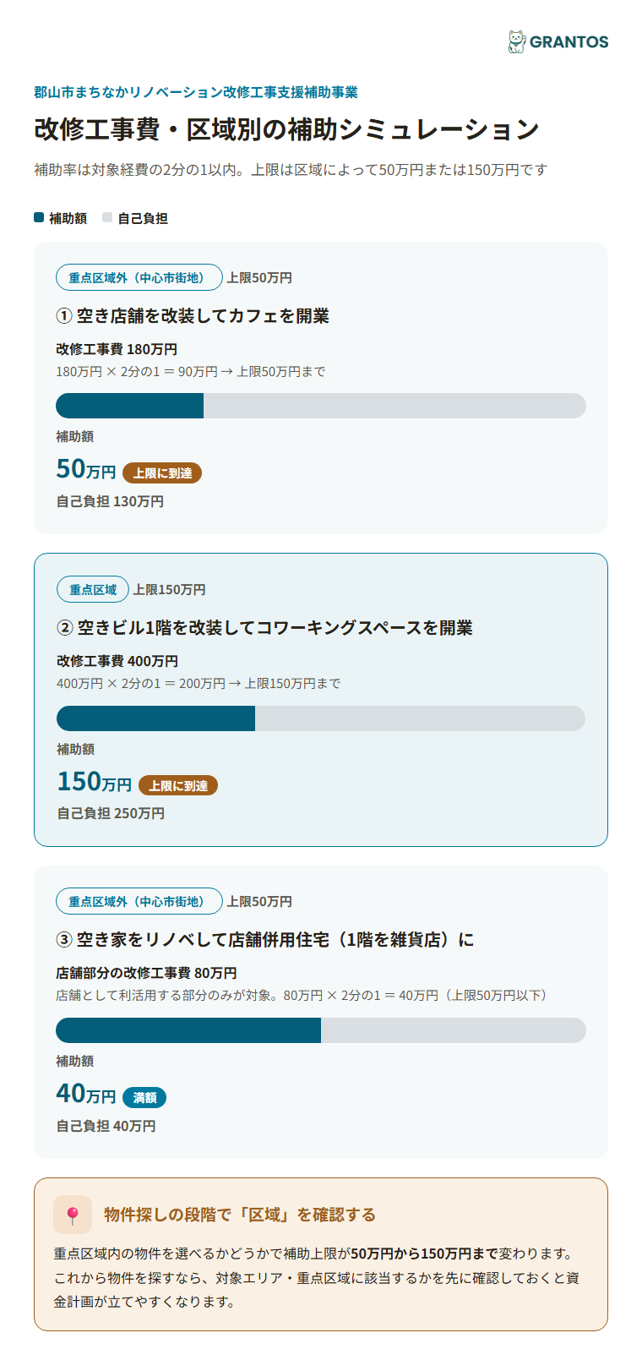The width and height of the screenshot is (642, 1371).
Task: Select the 重点区域 tag in scenario two
Action: coord(93,589)
